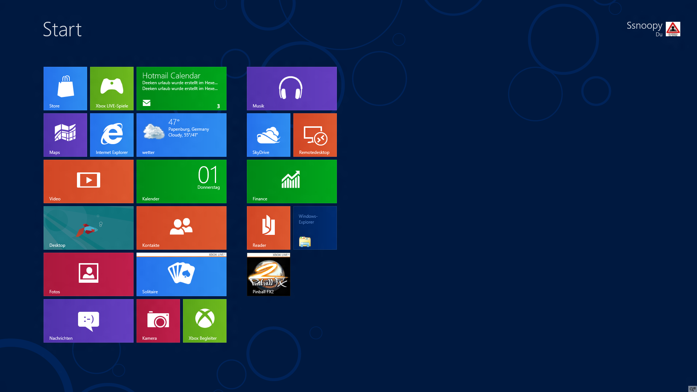Viewport: 697px width, 392px height.
Task: Open the Kalender tile
Action: click(182, 181)
